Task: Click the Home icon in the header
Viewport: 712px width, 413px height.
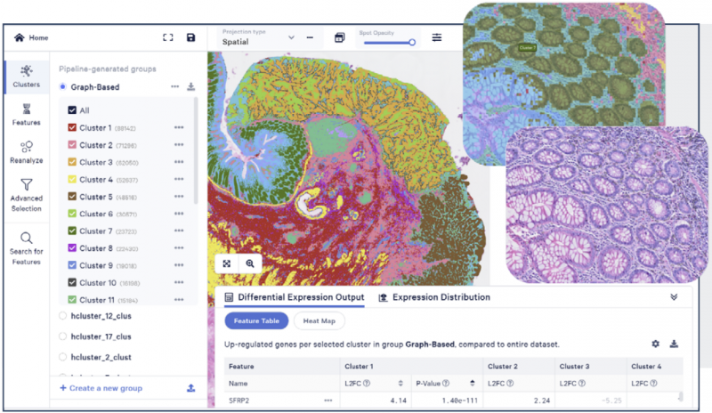Action: coord(20,38)
